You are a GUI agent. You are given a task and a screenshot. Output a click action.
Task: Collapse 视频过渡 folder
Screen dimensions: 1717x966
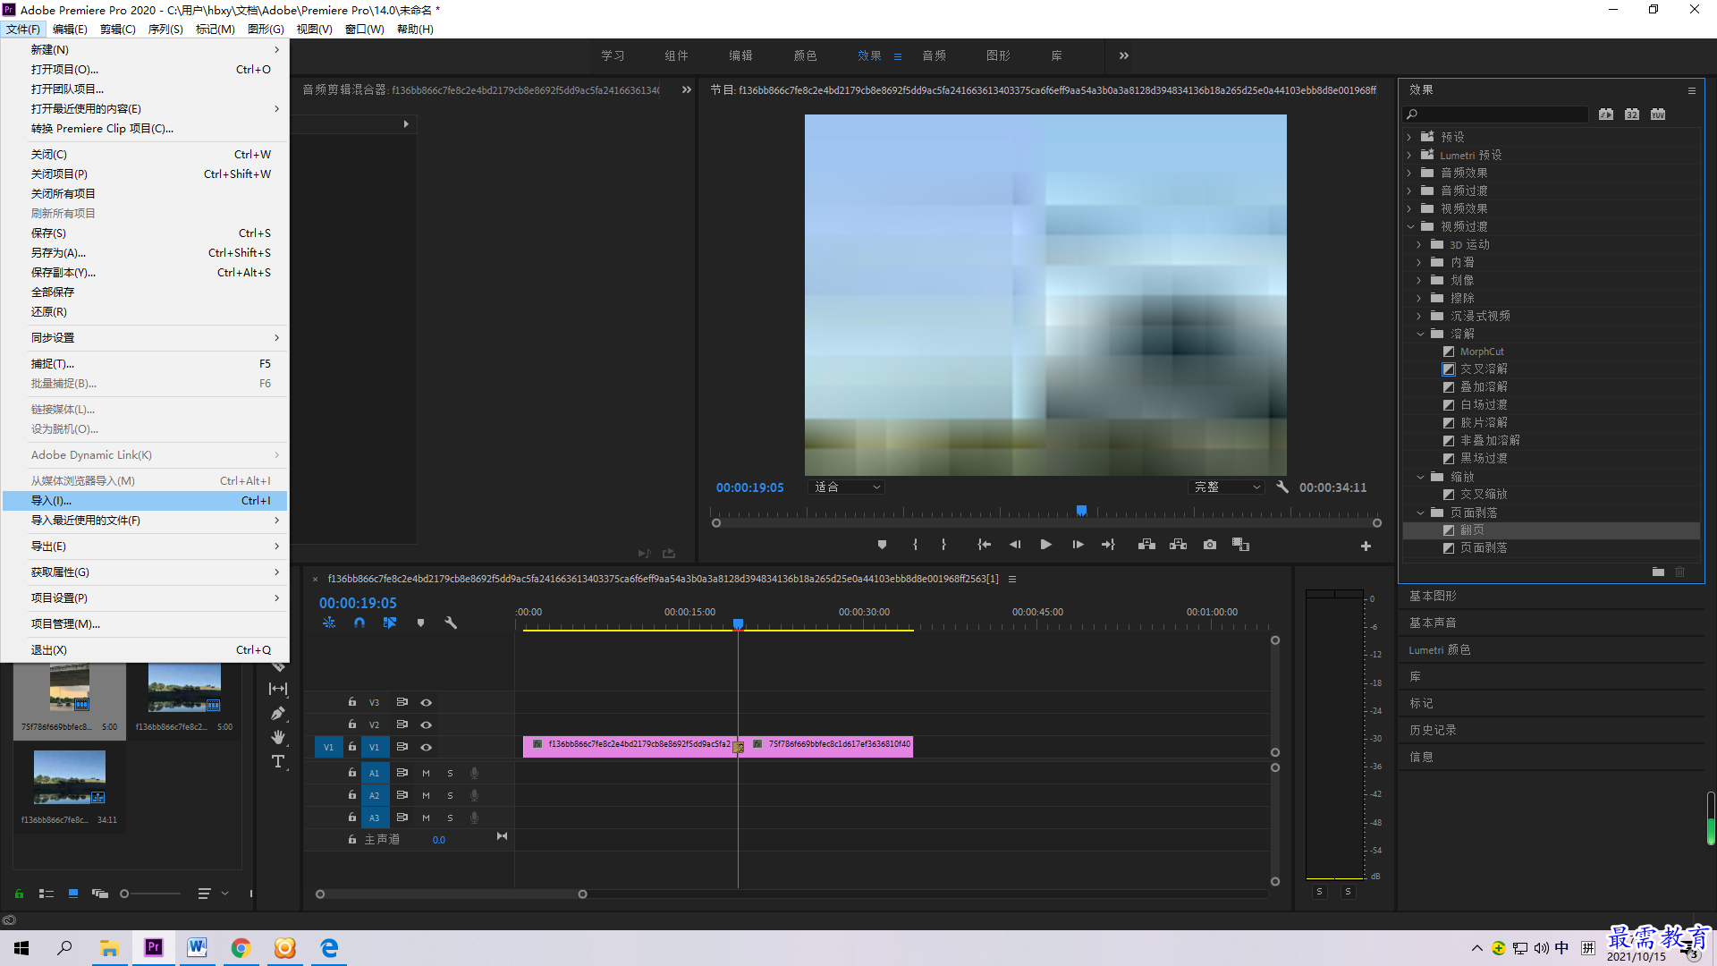(1410, 226)
